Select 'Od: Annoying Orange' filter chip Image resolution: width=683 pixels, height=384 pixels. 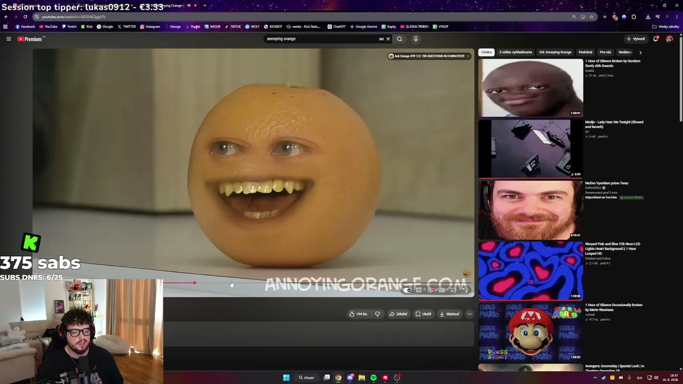tap(555, 52)
